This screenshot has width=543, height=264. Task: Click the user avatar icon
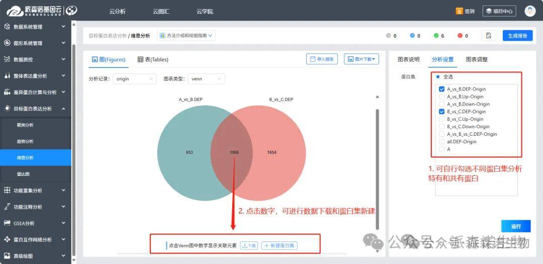tap(529, 11)
